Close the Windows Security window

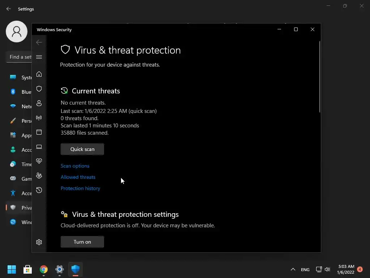click(313, 29)
